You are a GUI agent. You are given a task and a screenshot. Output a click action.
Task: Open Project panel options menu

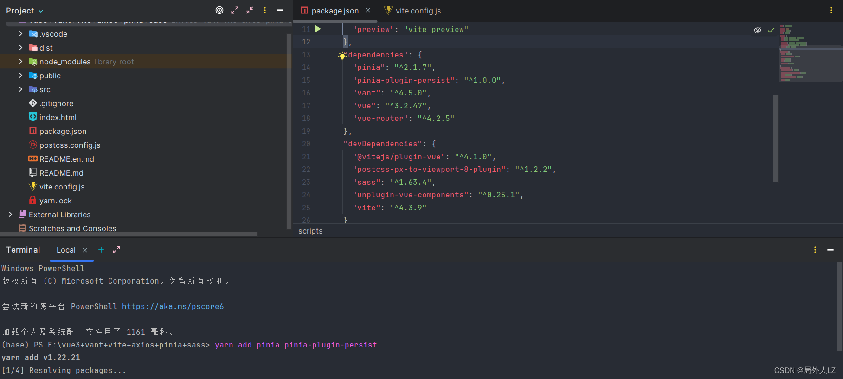click(x=265, y=10)
